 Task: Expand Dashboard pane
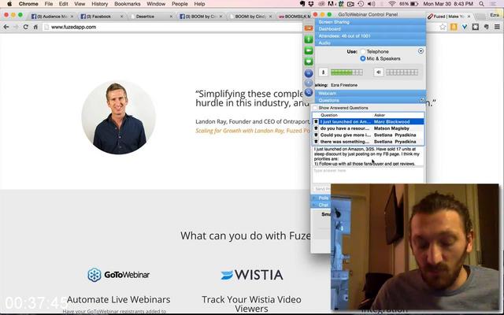370,29
